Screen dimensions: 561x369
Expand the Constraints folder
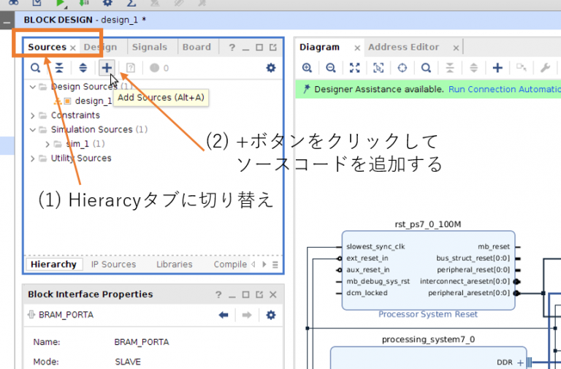pos(33,115)
